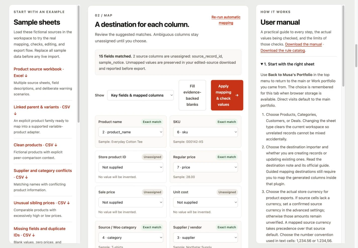Open the Source / Woo category dropdown
The width and height of the screenshot is (358, 248).
click(x=131, y=237)
